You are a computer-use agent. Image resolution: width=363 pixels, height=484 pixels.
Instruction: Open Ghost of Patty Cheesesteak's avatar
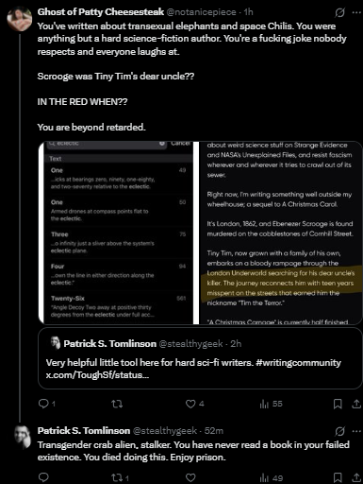(x=20, y=19)
